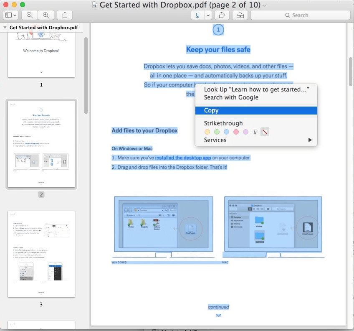Collapse the Get Started with Dropbox.pdf disclosure triangle
Screen dimensions: 354x331
5,28
